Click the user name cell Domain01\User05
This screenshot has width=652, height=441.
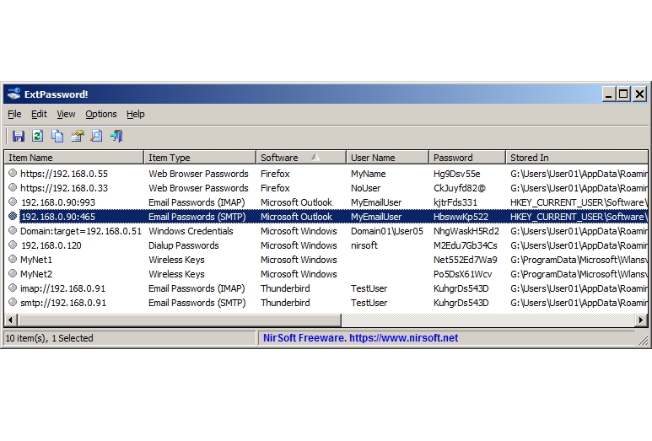(x=386, y=231)
